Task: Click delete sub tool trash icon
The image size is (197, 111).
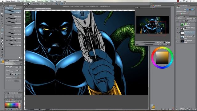Action: coord(21,58)
